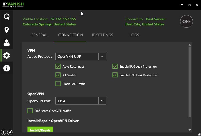Click the Install/Repair driver button
Image resolution: width=201 pixels, height=136 pixels.
[x=40, y=130]
